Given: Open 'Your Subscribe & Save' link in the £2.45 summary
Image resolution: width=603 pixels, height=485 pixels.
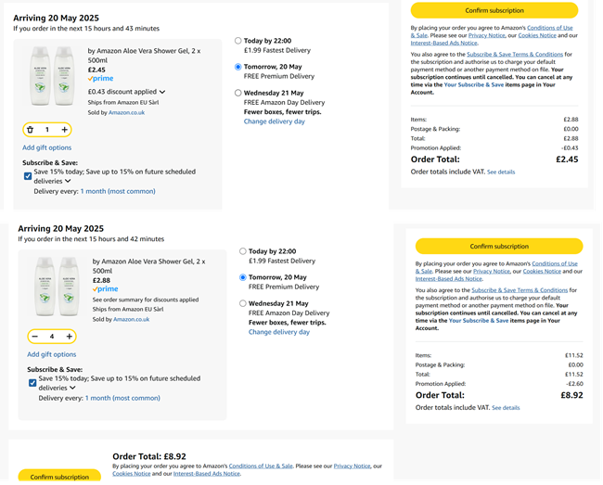Looking at the screenshot, I should pyautogui.click(x=474, y=84).
